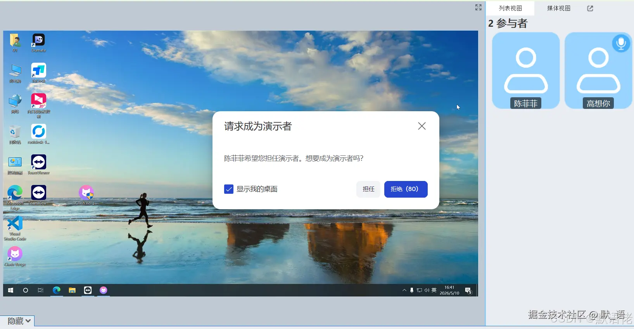Select participant tile 高想你
This screenshot has width=634, height=329.
[x=598, y=71]
